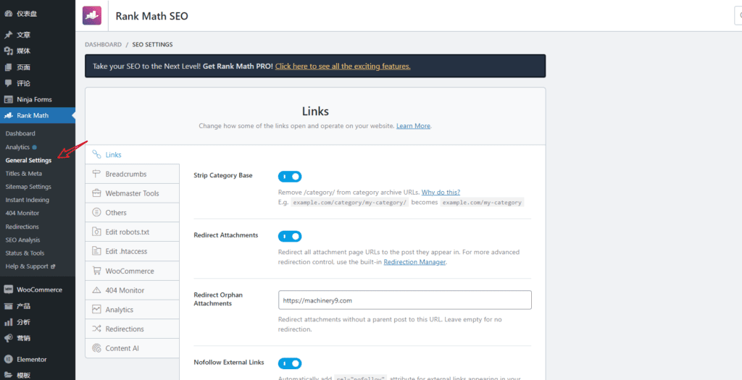This screenshot has height=380, width=742.
Task: Open the WooCommerce settings tab
Action: click(132, 271)
